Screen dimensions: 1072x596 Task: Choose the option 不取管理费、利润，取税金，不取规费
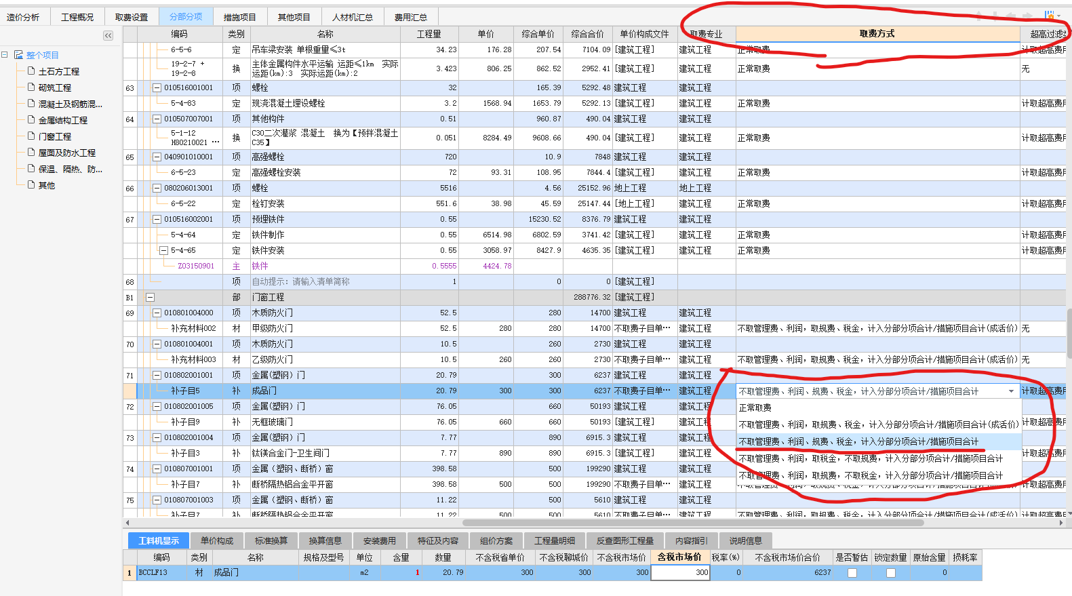879,458
